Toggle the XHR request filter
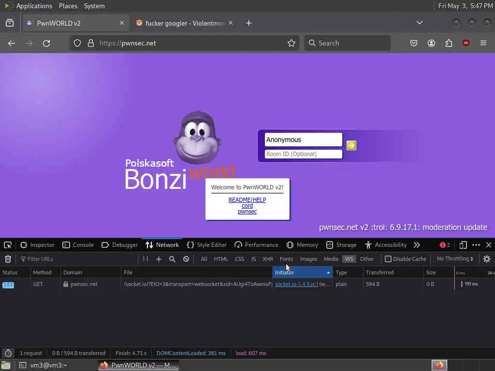 [x=268, y=259]
